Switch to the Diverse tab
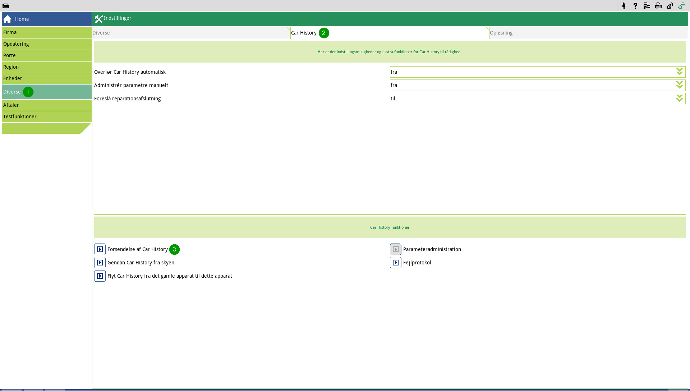The width and height of the screenshot is (690, 391). [191, 33]
